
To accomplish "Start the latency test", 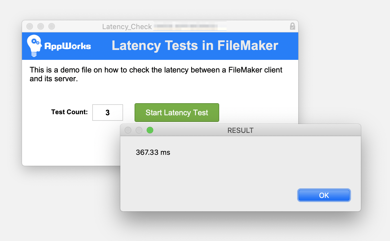I will [x=177, y=113].
